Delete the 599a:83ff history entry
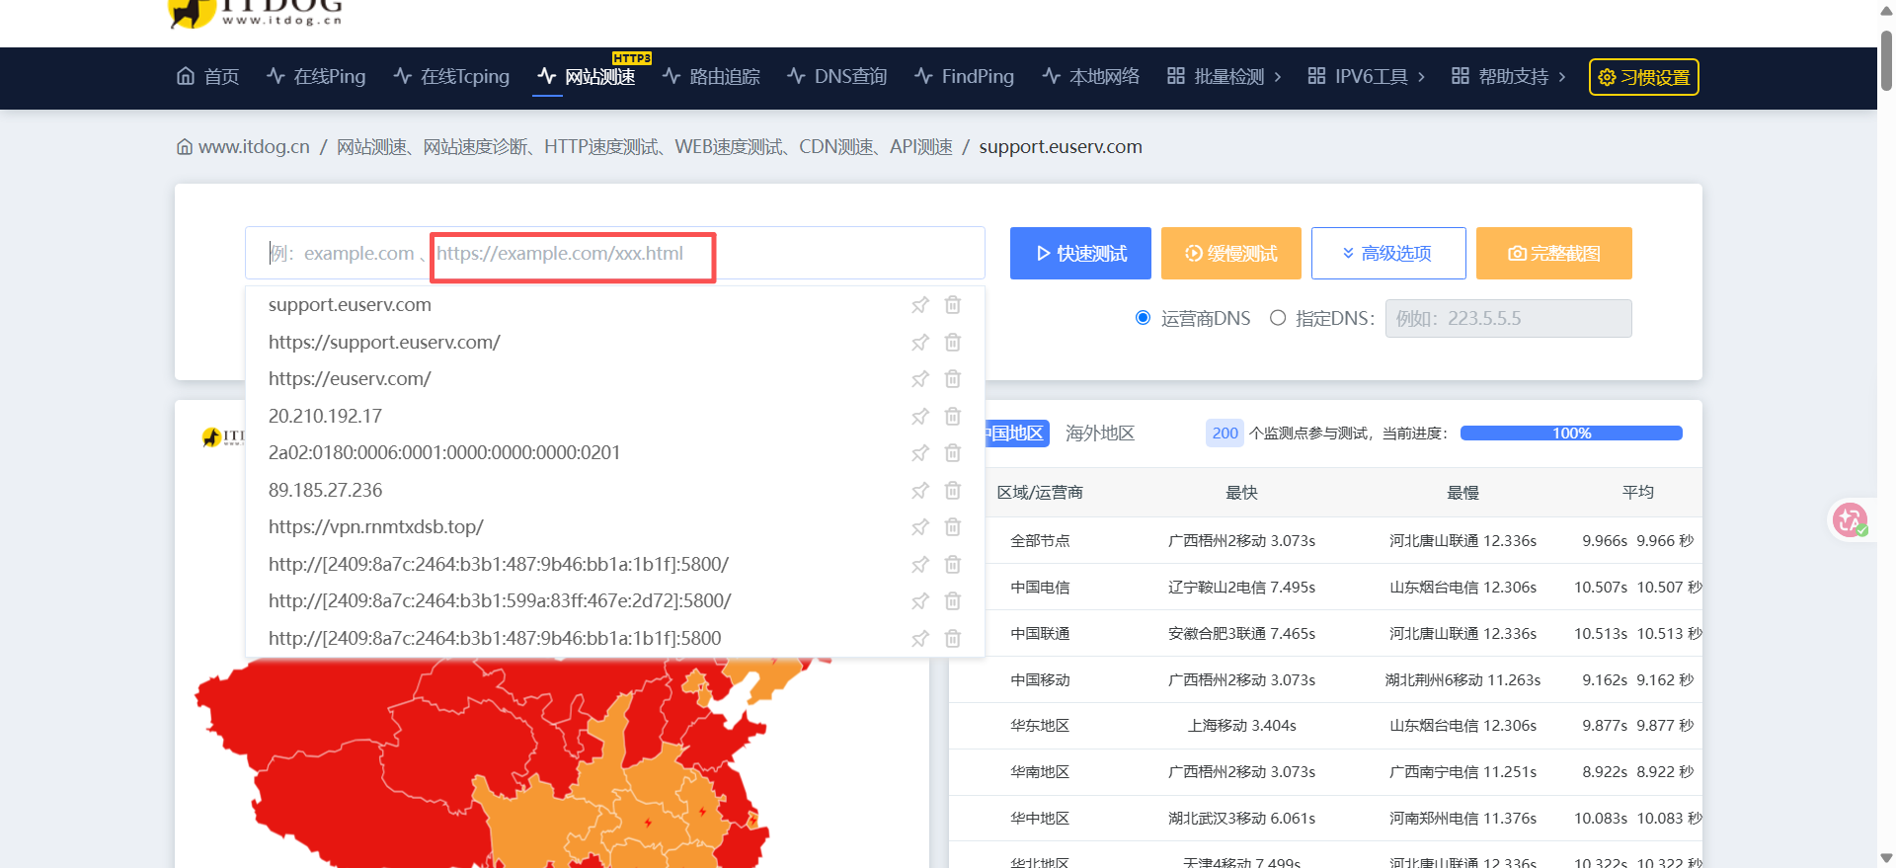1896x868 pixels. point(953,601)
